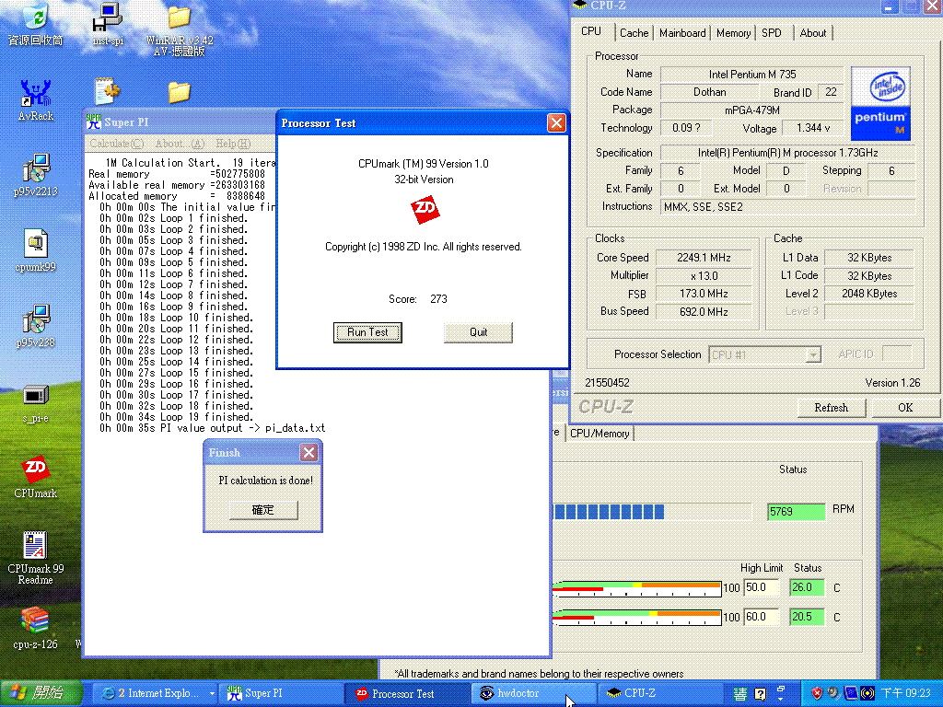Open the p95v238 desktop icon
The image size is (943, 707).
(36, 326)
